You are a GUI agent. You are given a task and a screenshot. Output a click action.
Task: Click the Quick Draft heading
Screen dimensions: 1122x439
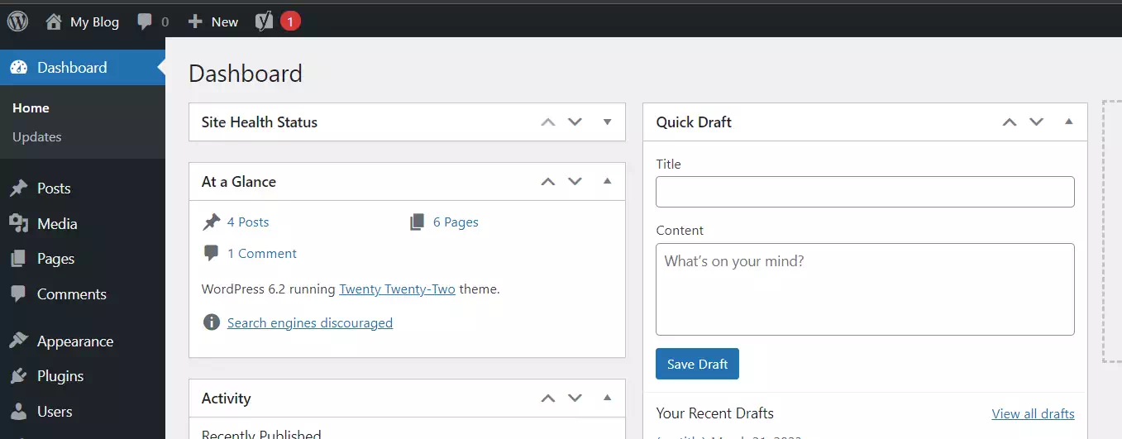tap(694, 122)
